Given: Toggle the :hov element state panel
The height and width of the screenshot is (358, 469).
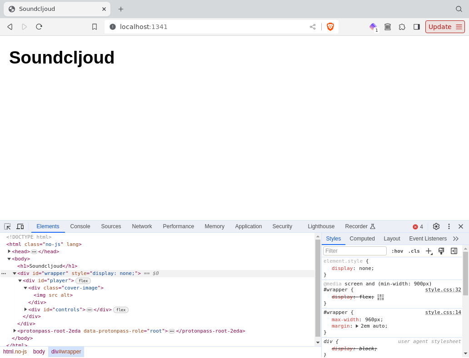Looking at the screenshot, I should (x=397, y=251).
